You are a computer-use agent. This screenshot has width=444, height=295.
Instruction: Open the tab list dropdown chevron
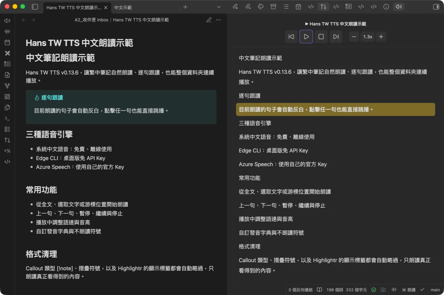[x=219, y=7]
